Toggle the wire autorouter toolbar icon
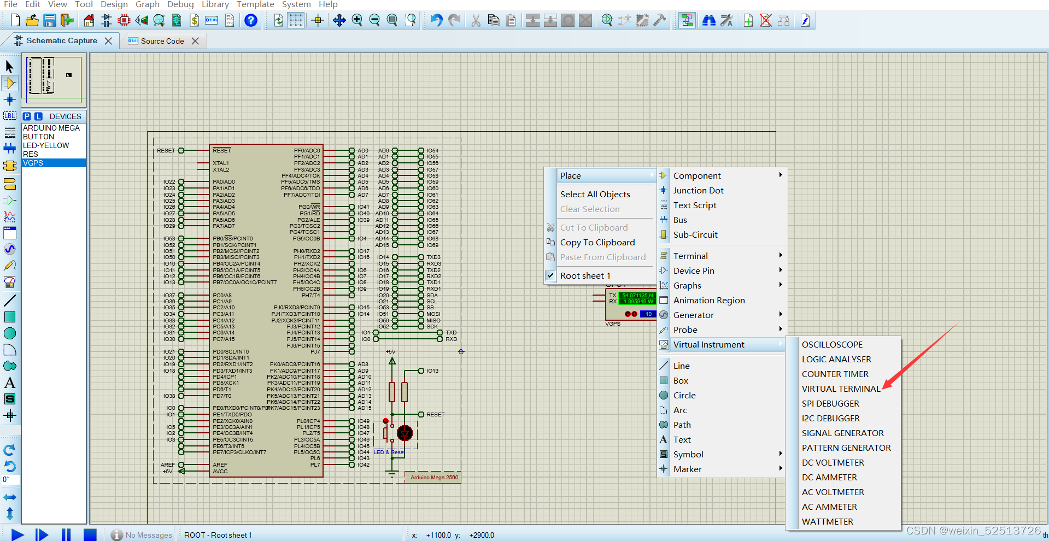Viewport: 1049px width, 541px height. pos(687,21)
